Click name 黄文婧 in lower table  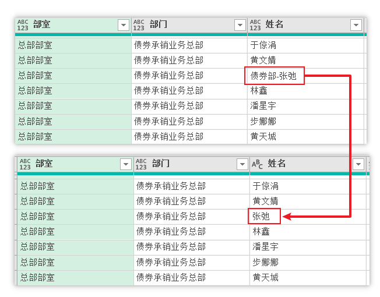coord(266,201)
